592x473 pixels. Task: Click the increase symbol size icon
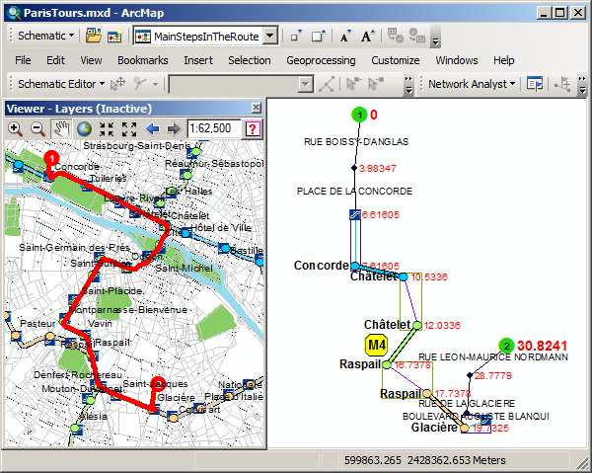pyautogui.click(x=319, y=36)
